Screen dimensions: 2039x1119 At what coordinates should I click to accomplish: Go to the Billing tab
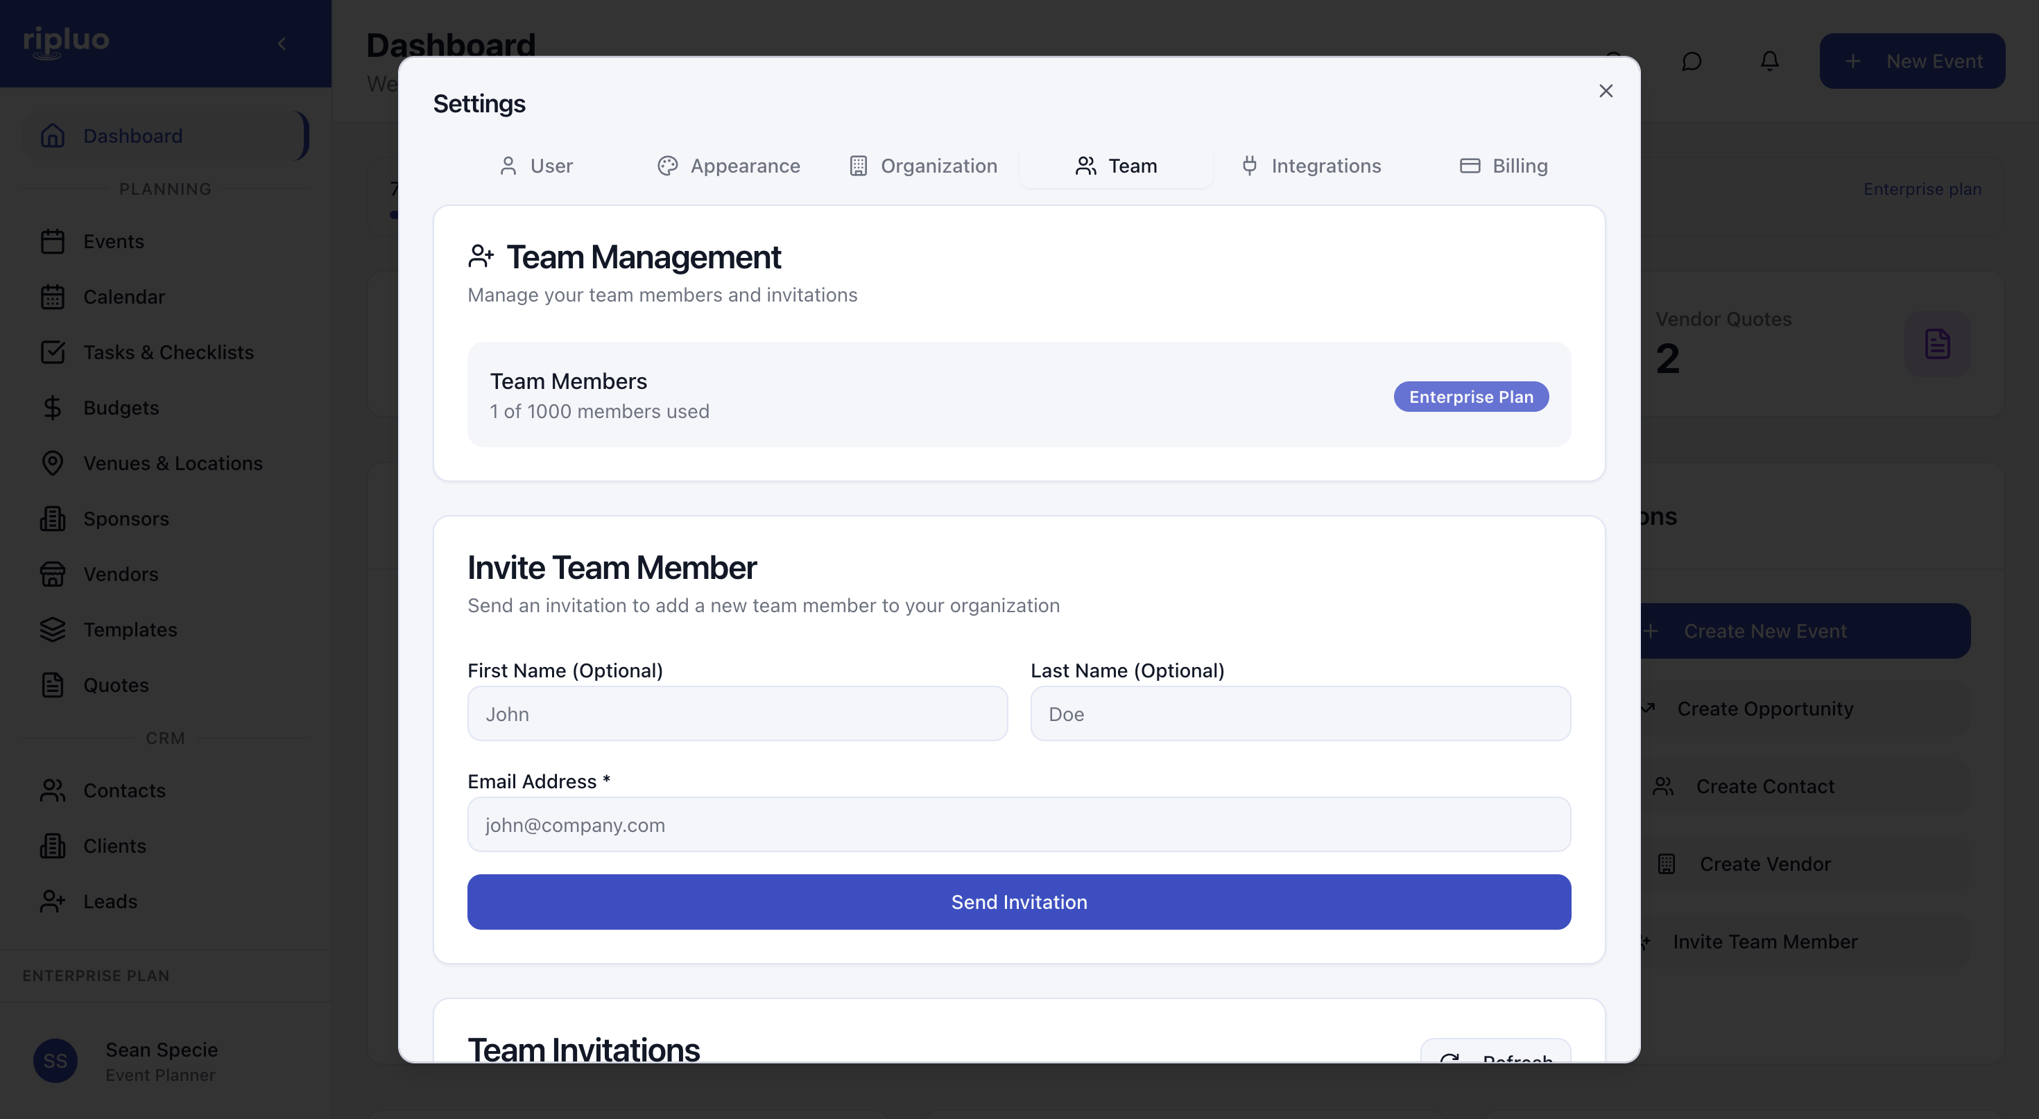click(x=1503, y=166)
